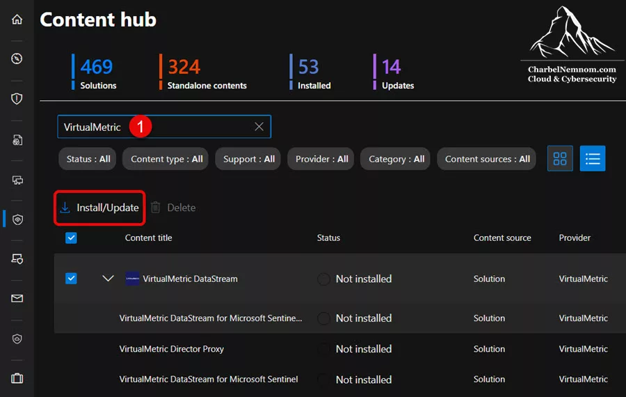Go to Home in the sidebar
The image size is (626, 397).
pyautogui.click(x=17, y=20)
